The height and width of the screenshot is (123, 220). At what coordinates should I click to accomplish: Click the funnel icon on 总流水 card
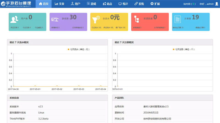click(x=96, y=20)
